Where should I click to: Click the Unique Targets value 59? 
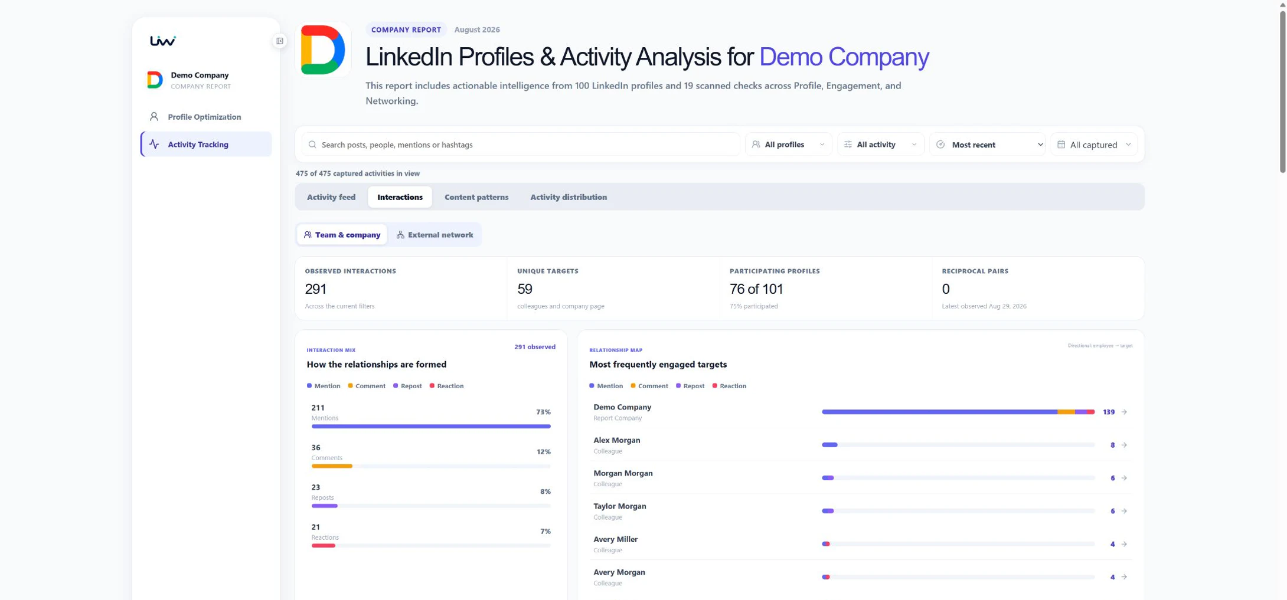(525, 289)
